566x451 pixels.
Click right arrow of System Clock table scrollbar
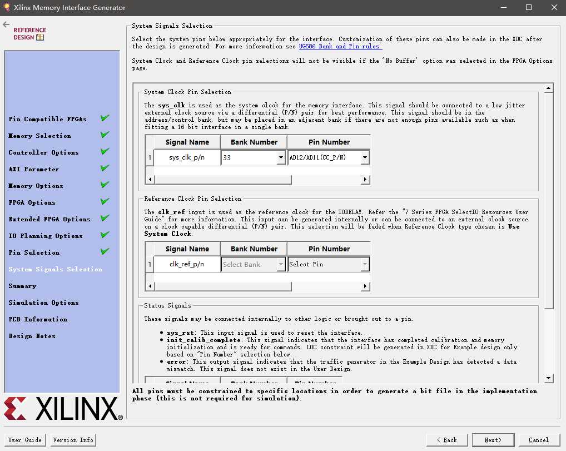click(x=365, y=179)
